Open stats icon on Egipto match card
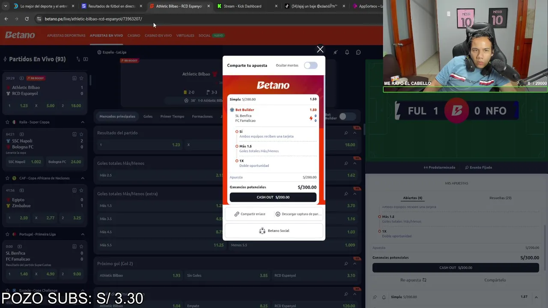The image size is (548, 308). point(74,190)
